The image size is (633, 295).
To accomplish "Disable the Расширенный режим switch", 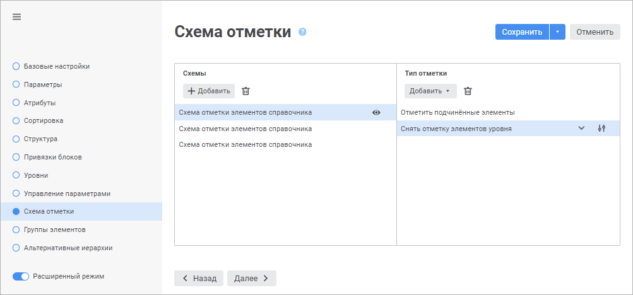I will tap(21, 276).
